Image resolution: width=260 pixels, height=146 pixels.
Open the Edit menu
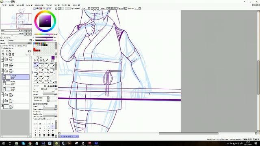[x=11, y=5]
